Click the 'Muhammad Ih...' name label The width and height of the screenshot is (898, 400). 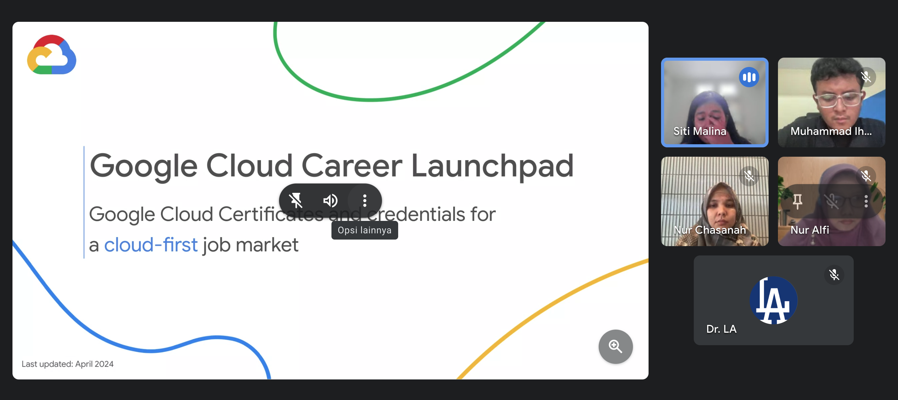831,131
